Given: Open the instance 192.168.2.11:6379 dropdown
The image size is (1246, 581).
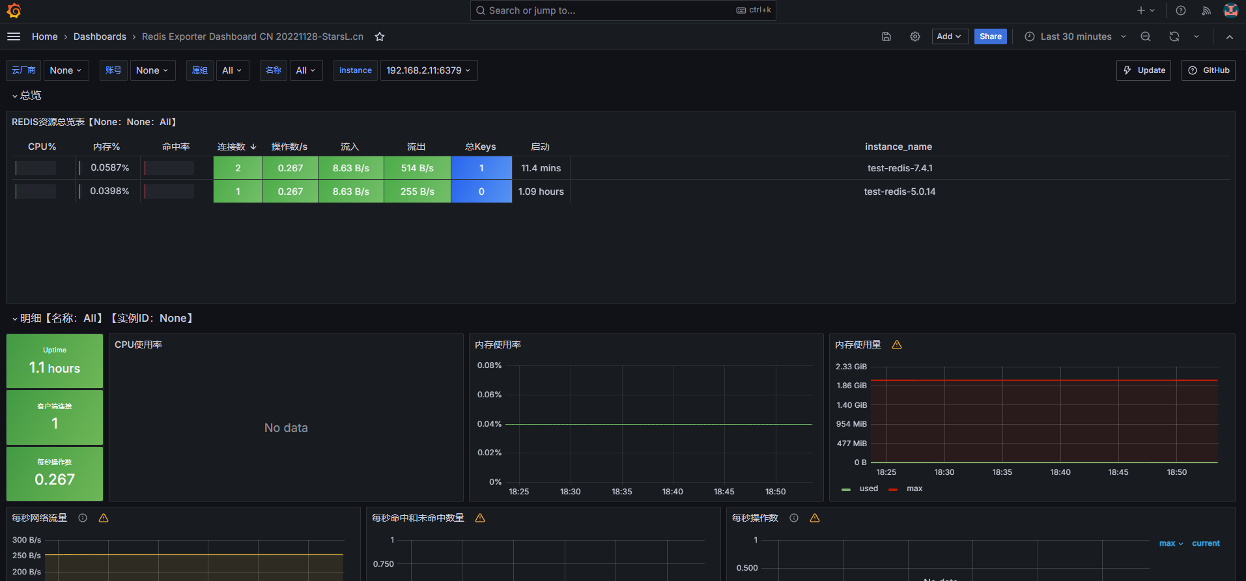Looking at the screenshot, I should point(429,70).
